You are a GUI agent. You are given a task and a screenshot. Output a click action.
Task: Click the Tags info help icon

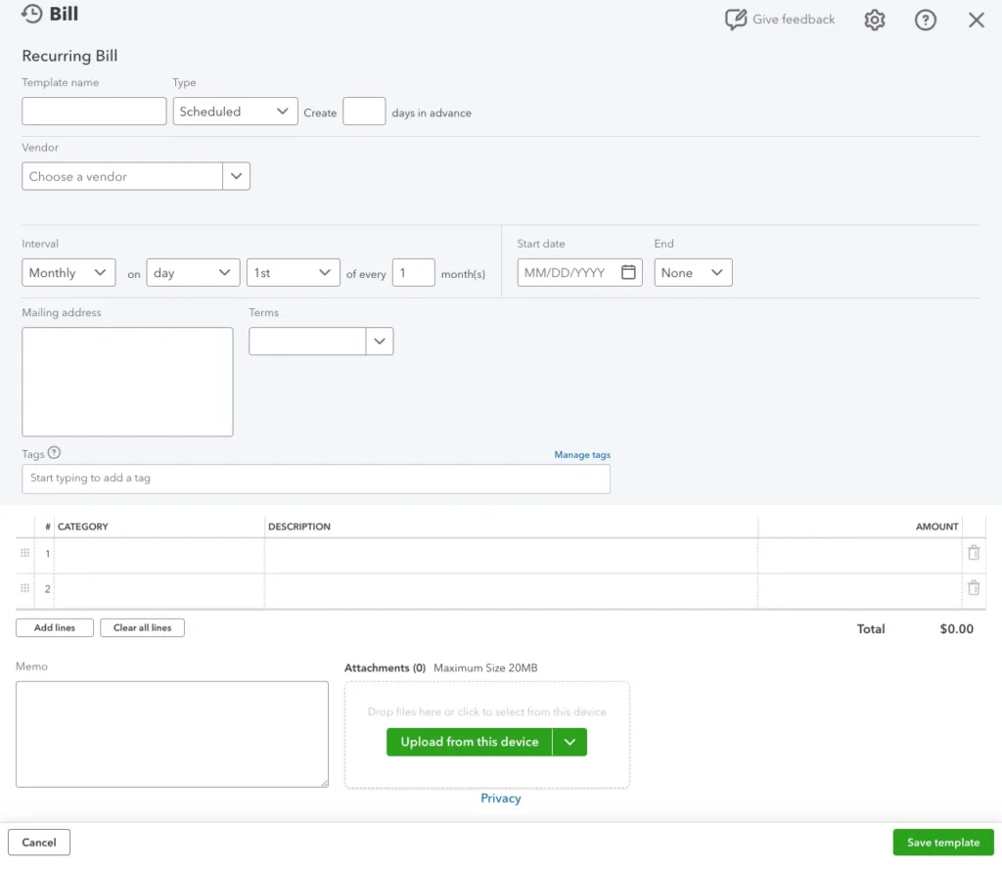54,453
